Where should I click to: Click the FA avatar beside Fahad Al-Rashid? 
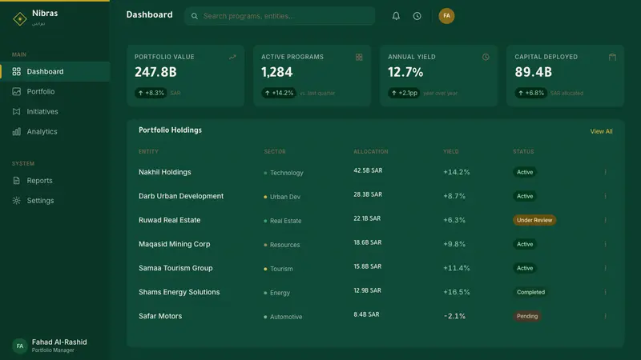pyautogui.click(x=19, y=346)
